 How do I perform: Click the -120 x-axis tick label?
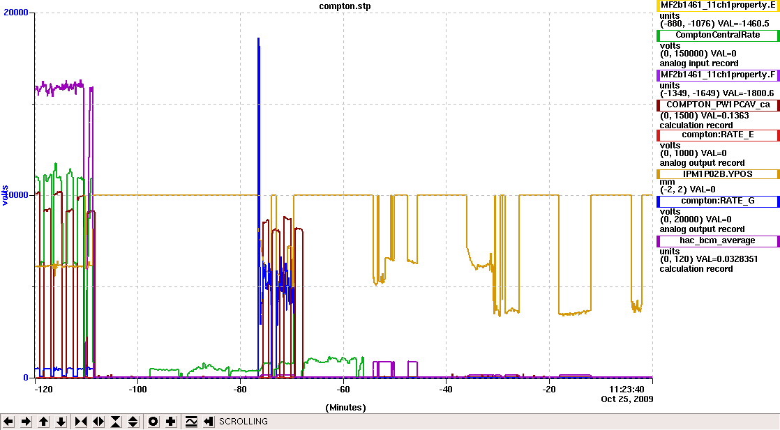43,390
